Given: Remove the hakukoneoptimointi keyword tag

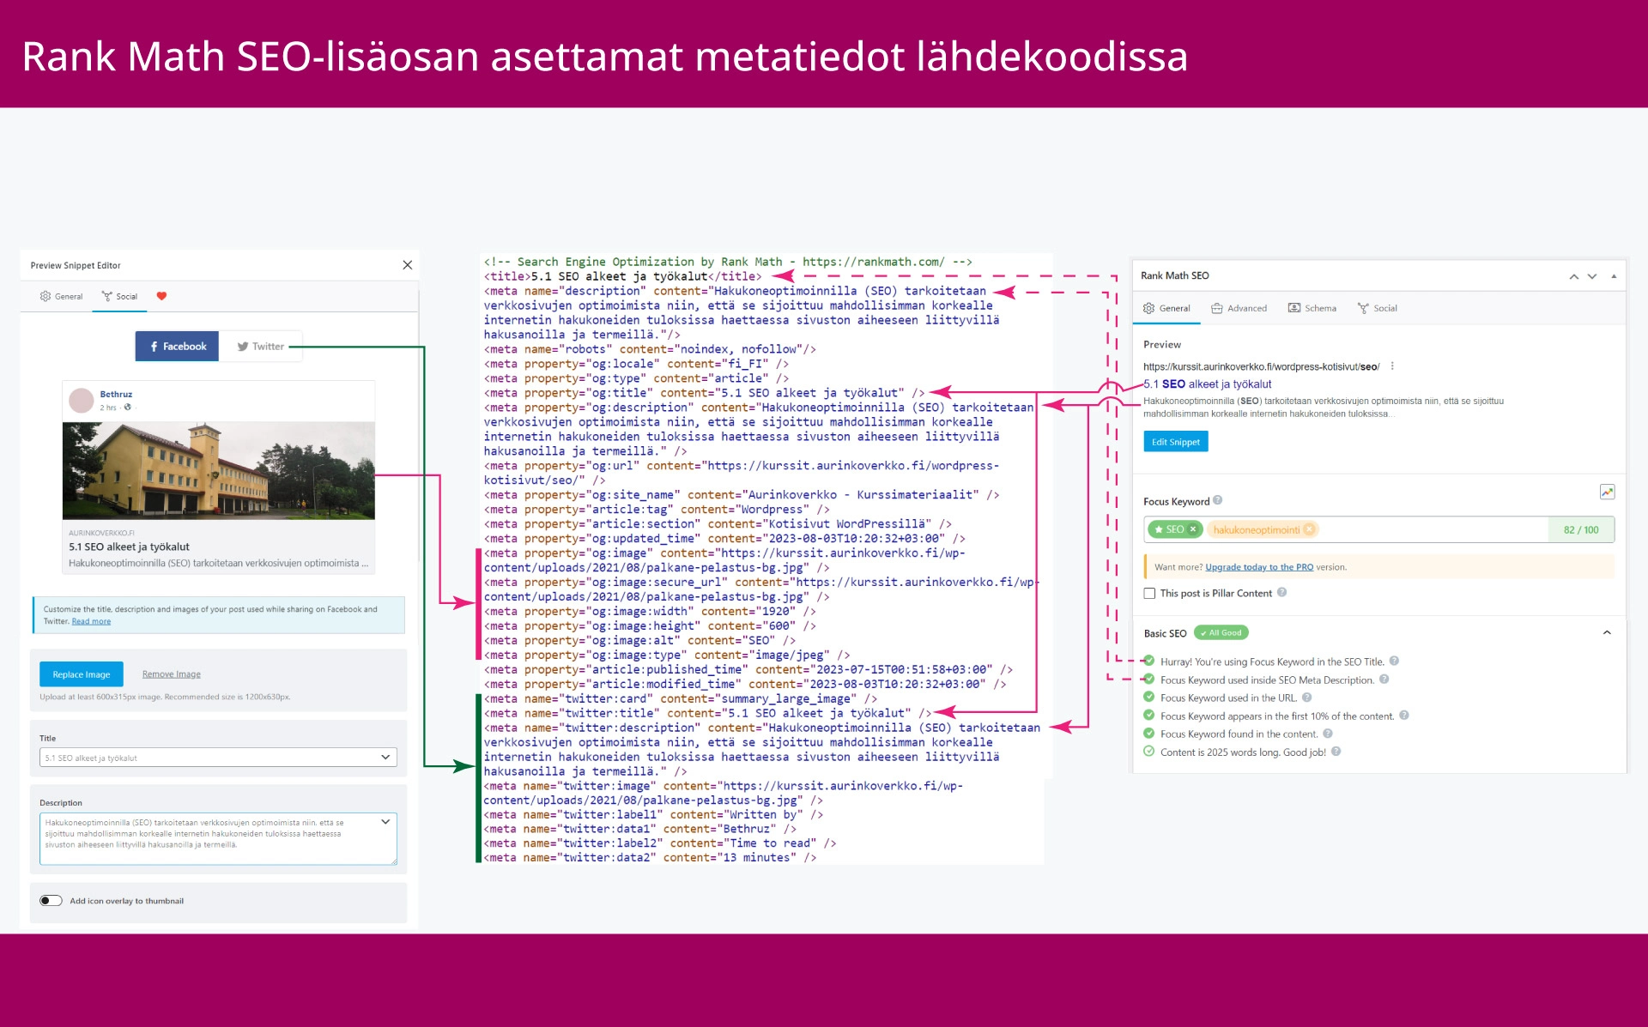Looking at the screenshot, I should [x=1309, y=529].
